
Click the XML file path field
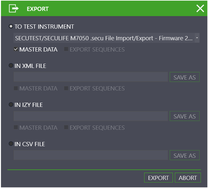91,77
